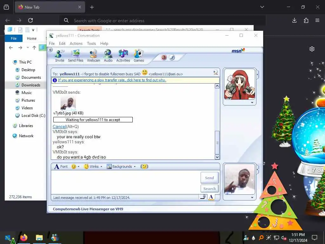Click the Invite toolbar icon
This screenshot has height=244, width=325.
[59, 56]
